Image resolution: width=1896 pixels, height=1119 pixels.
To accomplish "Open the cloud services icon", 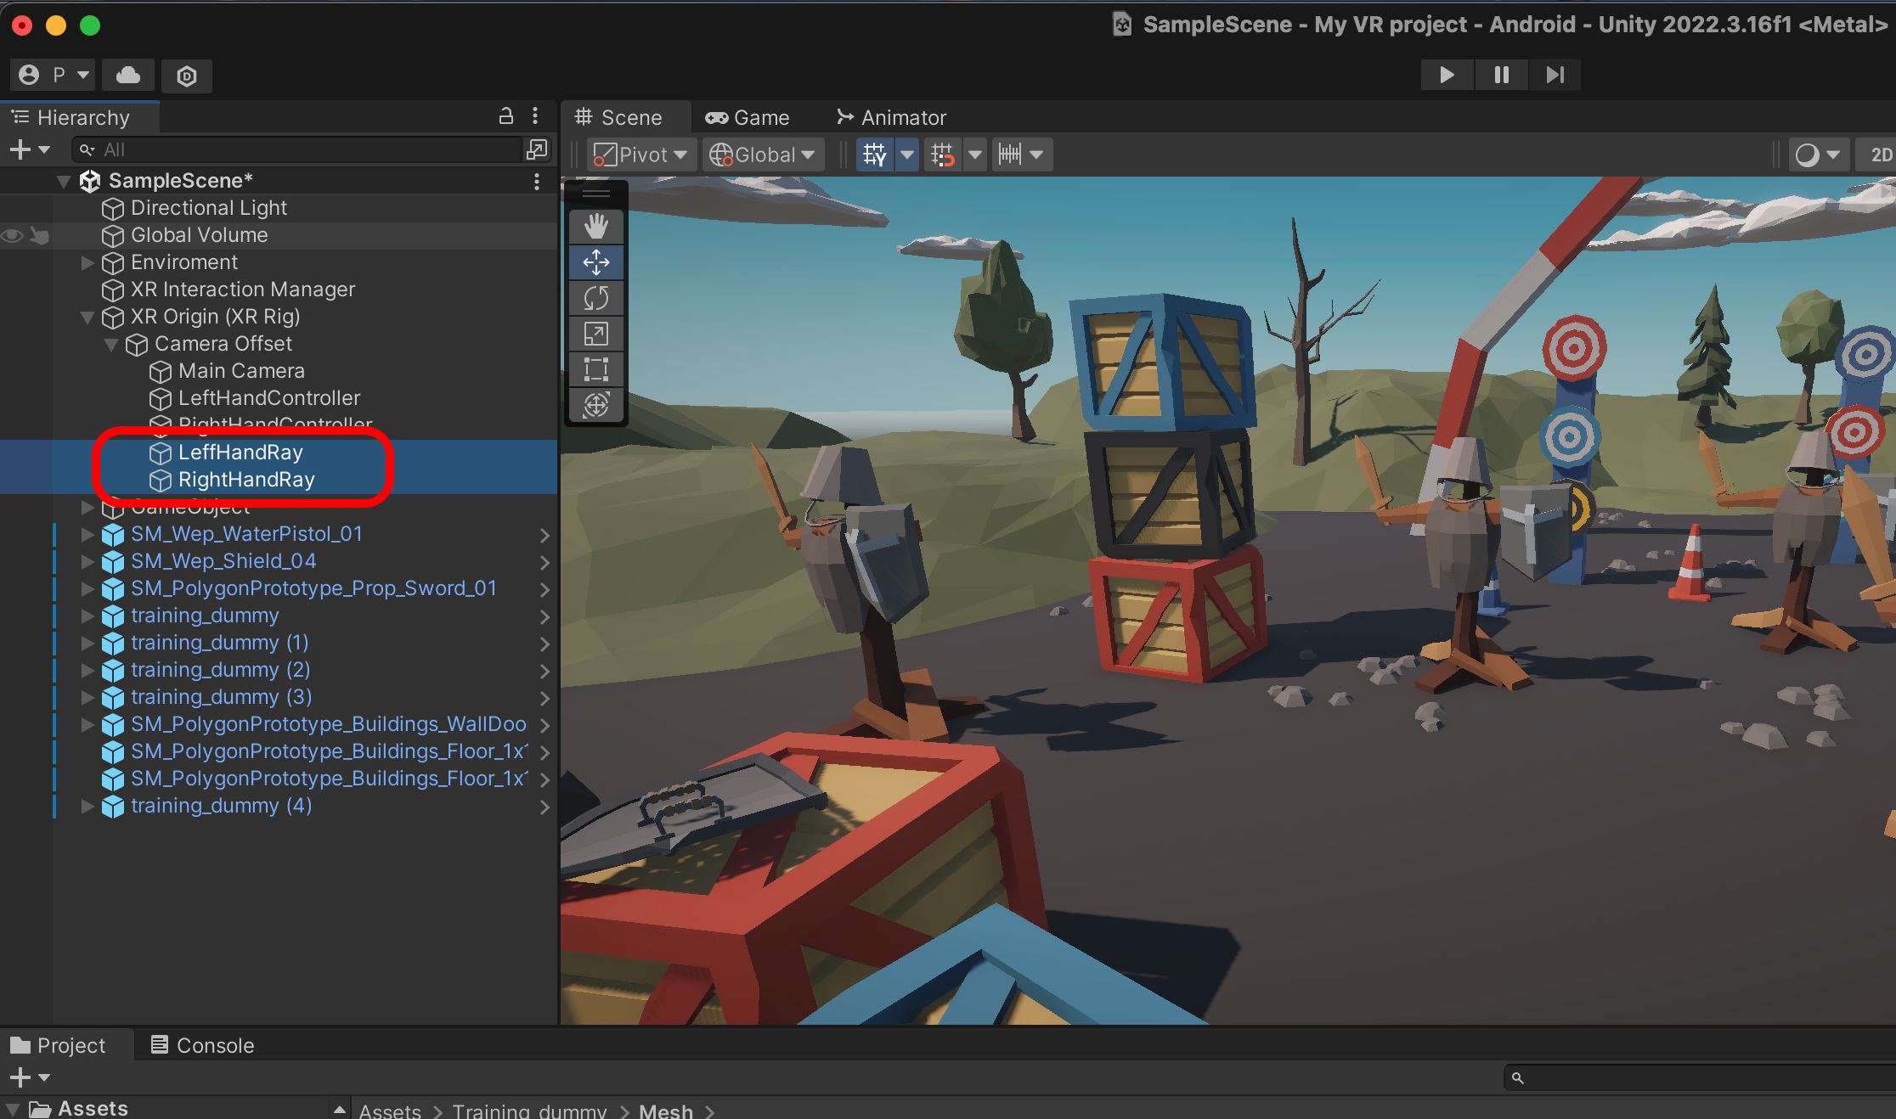I will 128,75.
